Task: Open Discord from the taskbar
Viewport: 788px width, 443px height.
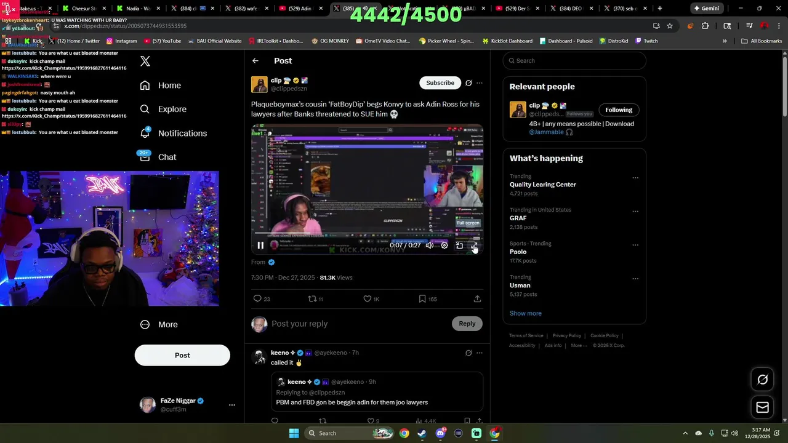Action: coord(441,433)
